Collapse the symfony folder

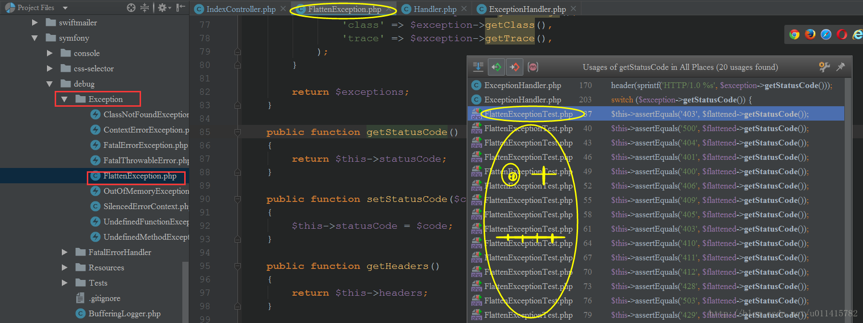(x=35, y=38)
